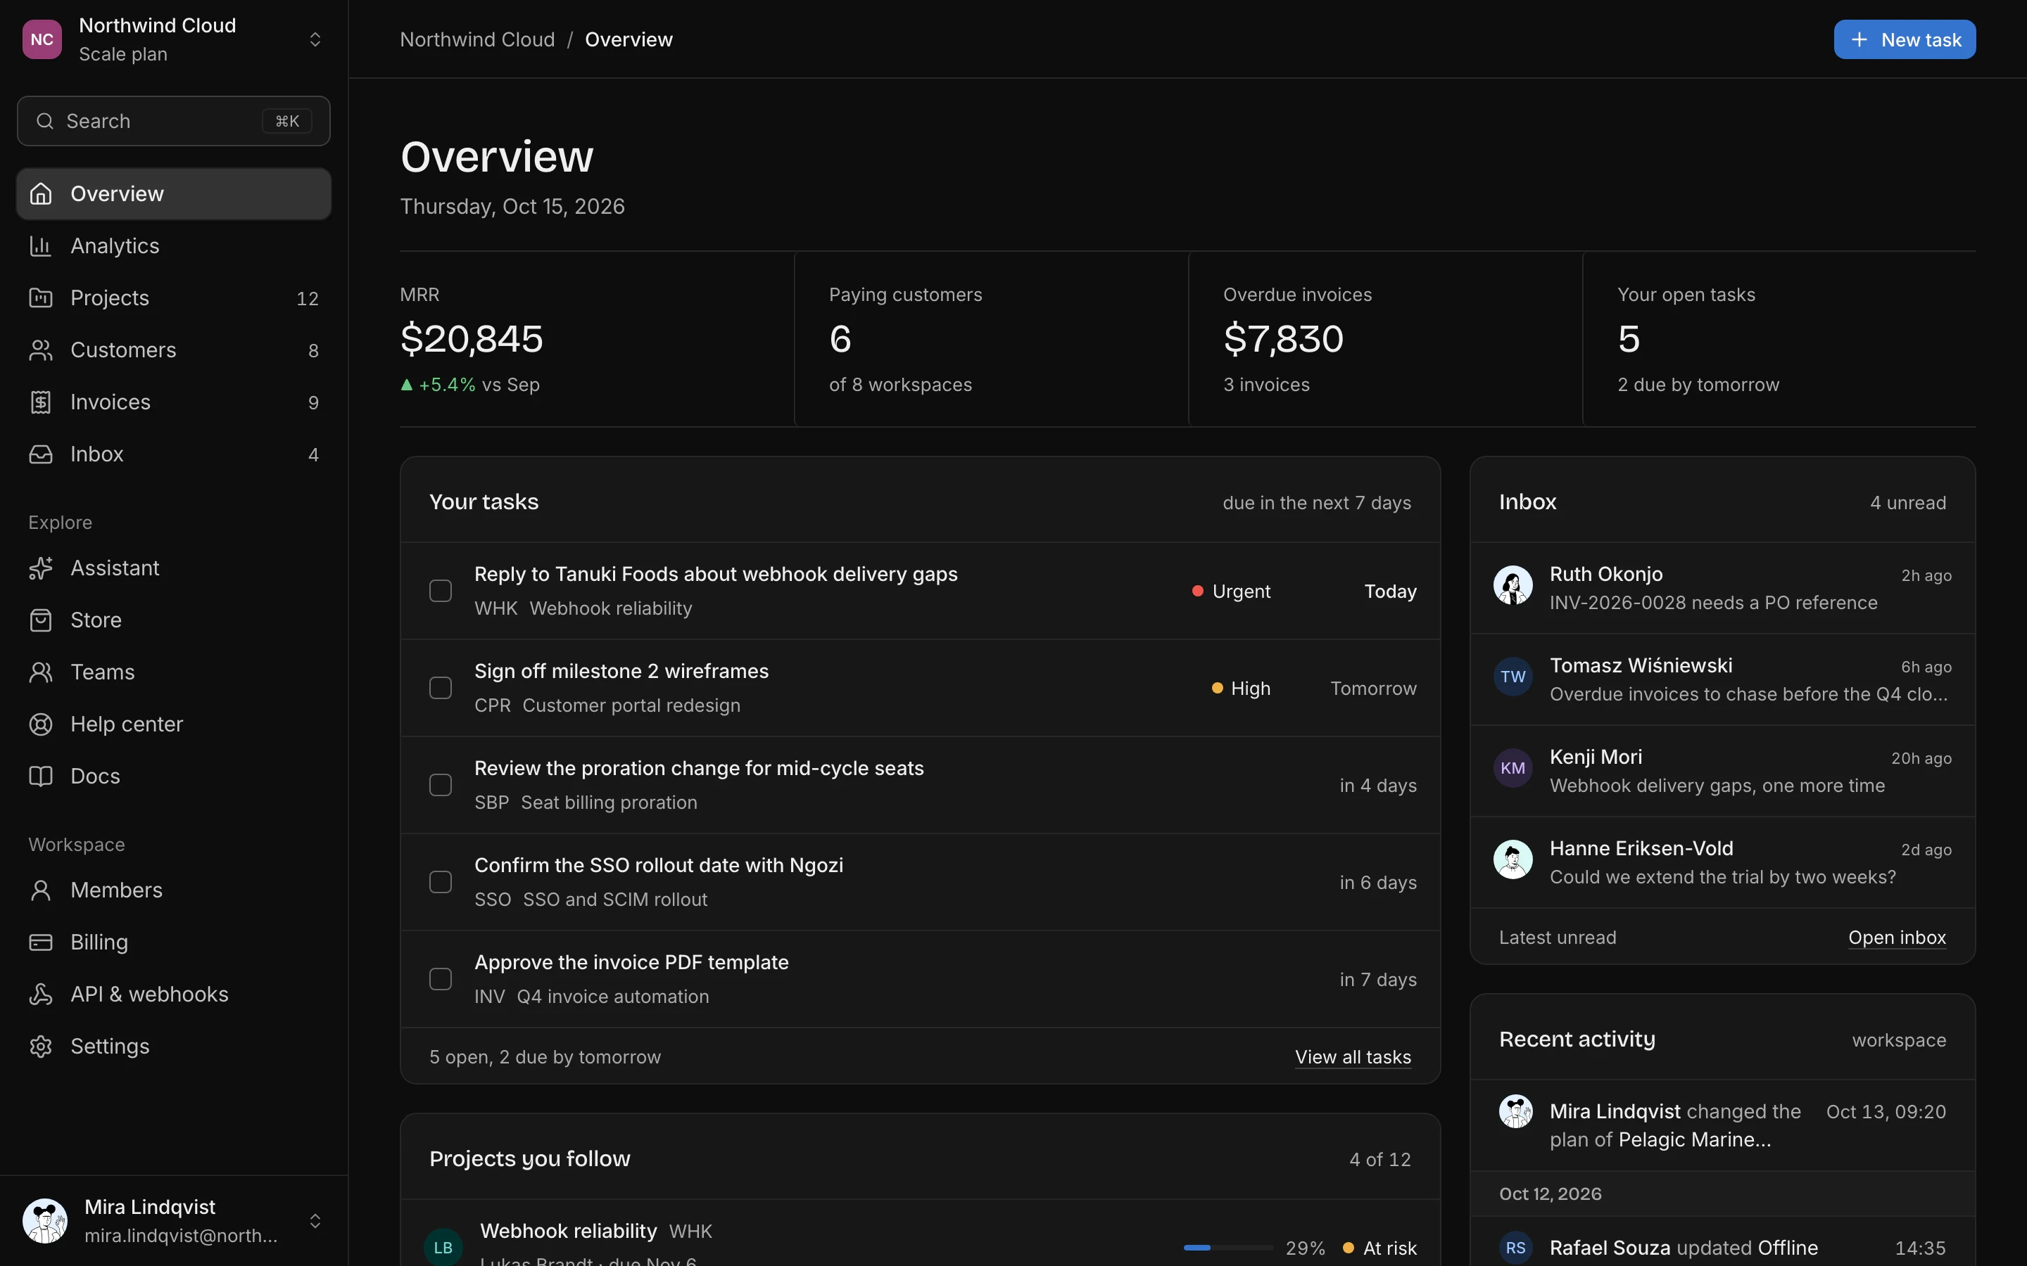Open the Customers sidebar item
2027x1266 pixels.
click(173, 349)
